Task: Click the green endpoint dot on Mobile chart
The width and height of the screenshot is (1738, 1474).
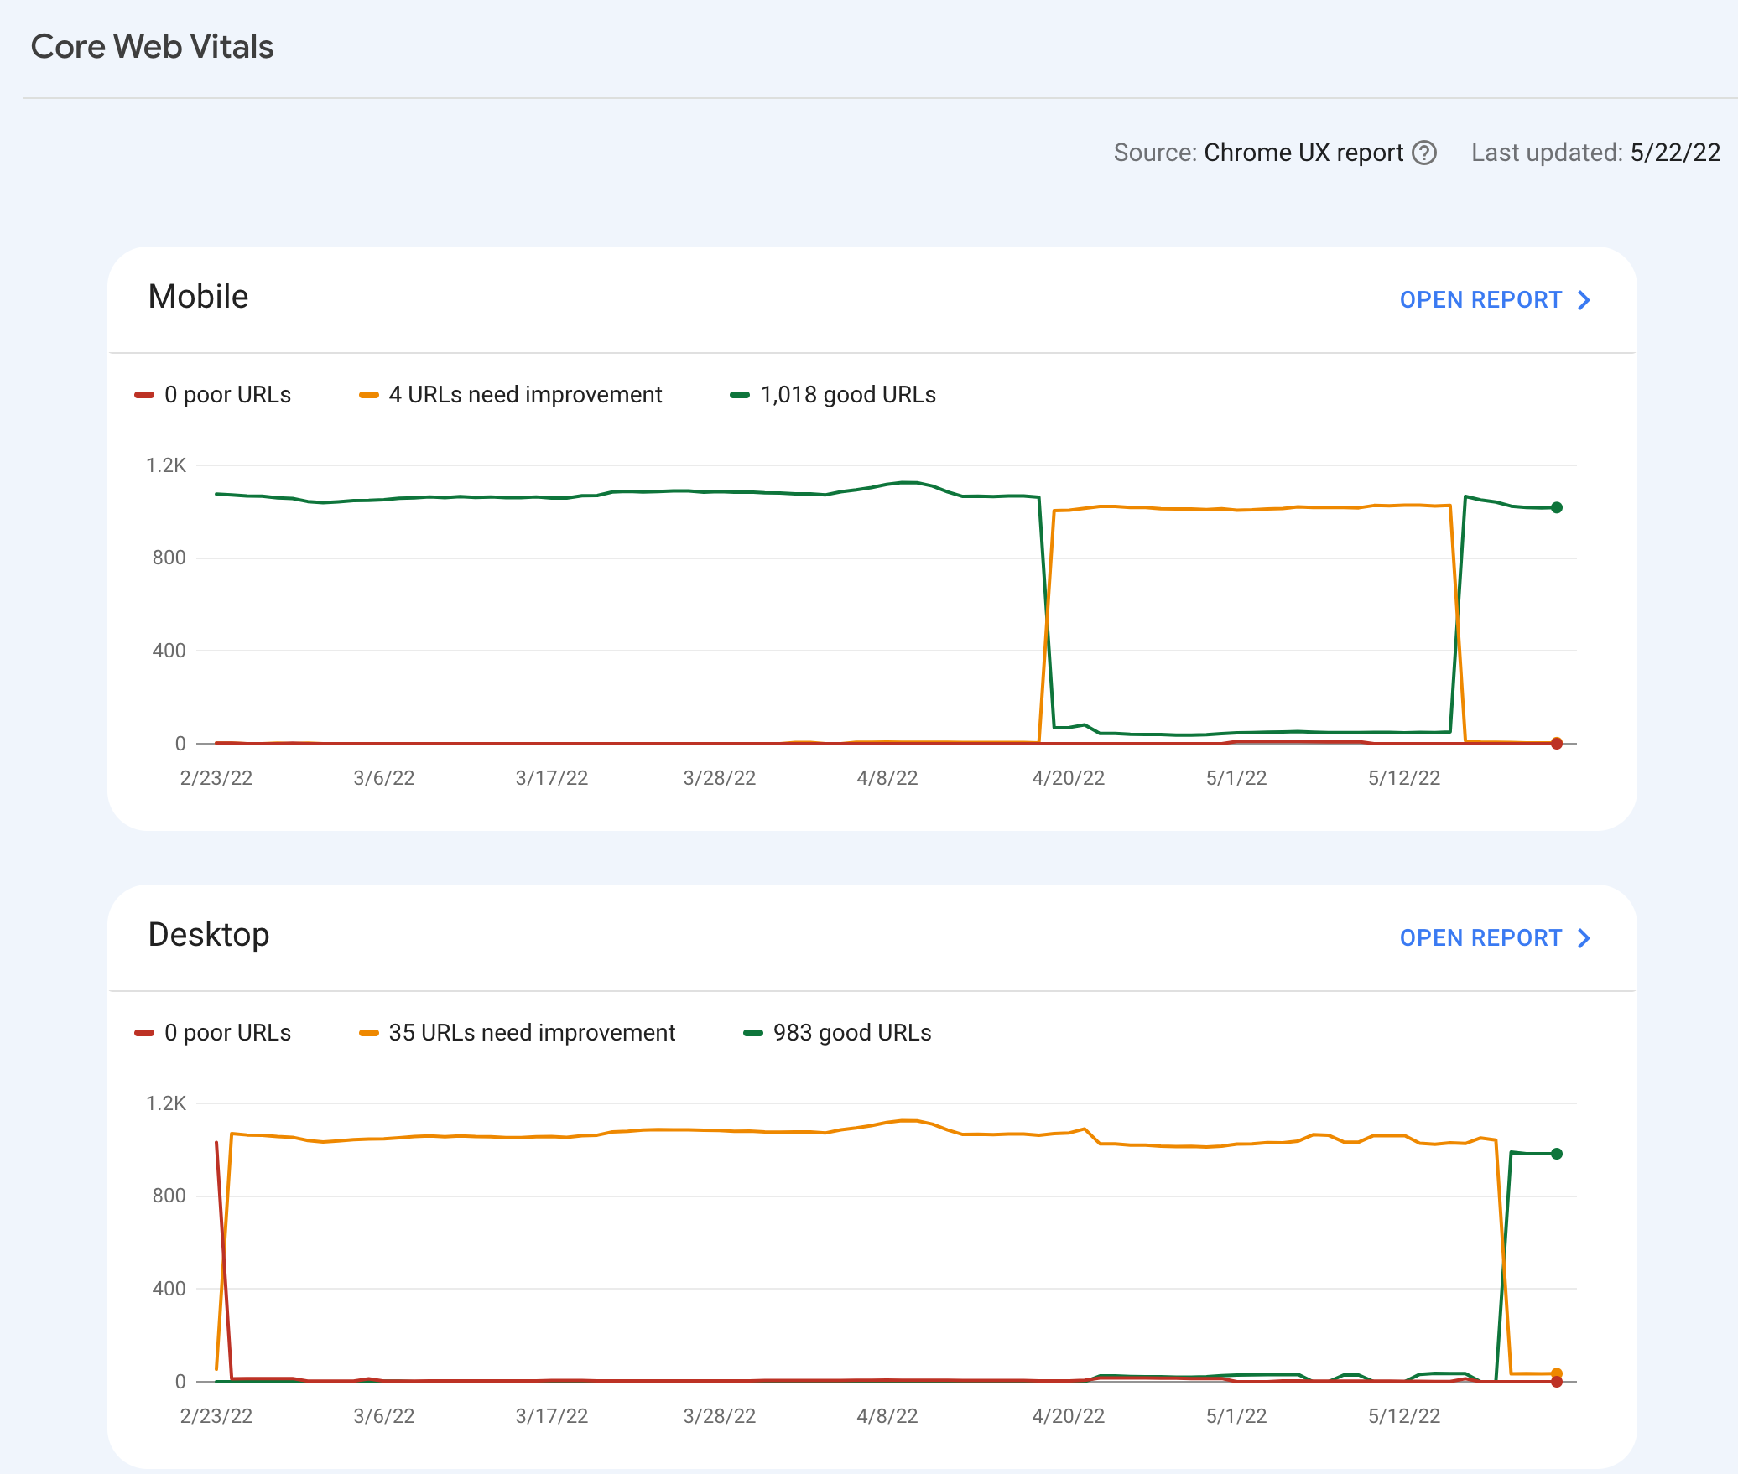Action: pyautogui.click(x=1557, y=507)
